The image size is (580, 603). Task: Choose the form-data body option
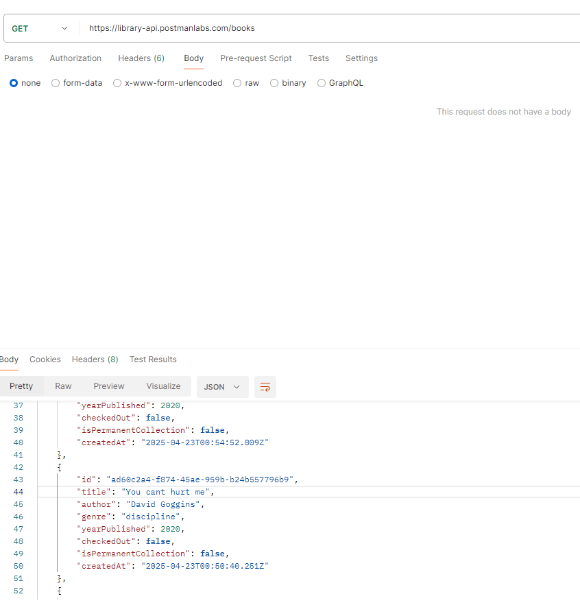[x=56, y=83]
